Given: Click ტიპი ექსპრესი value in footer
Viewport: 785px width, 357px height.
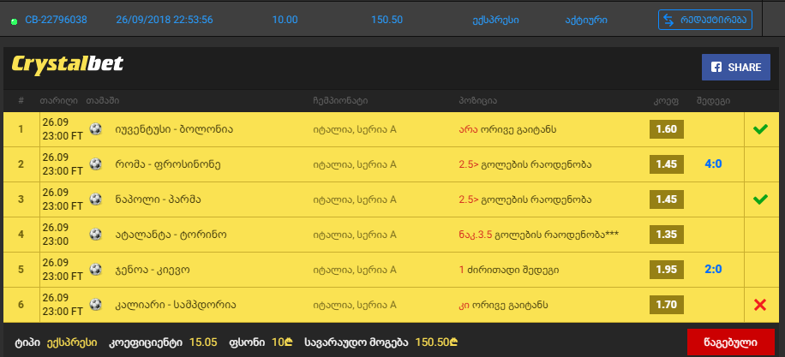Looking at the screenshot, I should tap(72, 343).
